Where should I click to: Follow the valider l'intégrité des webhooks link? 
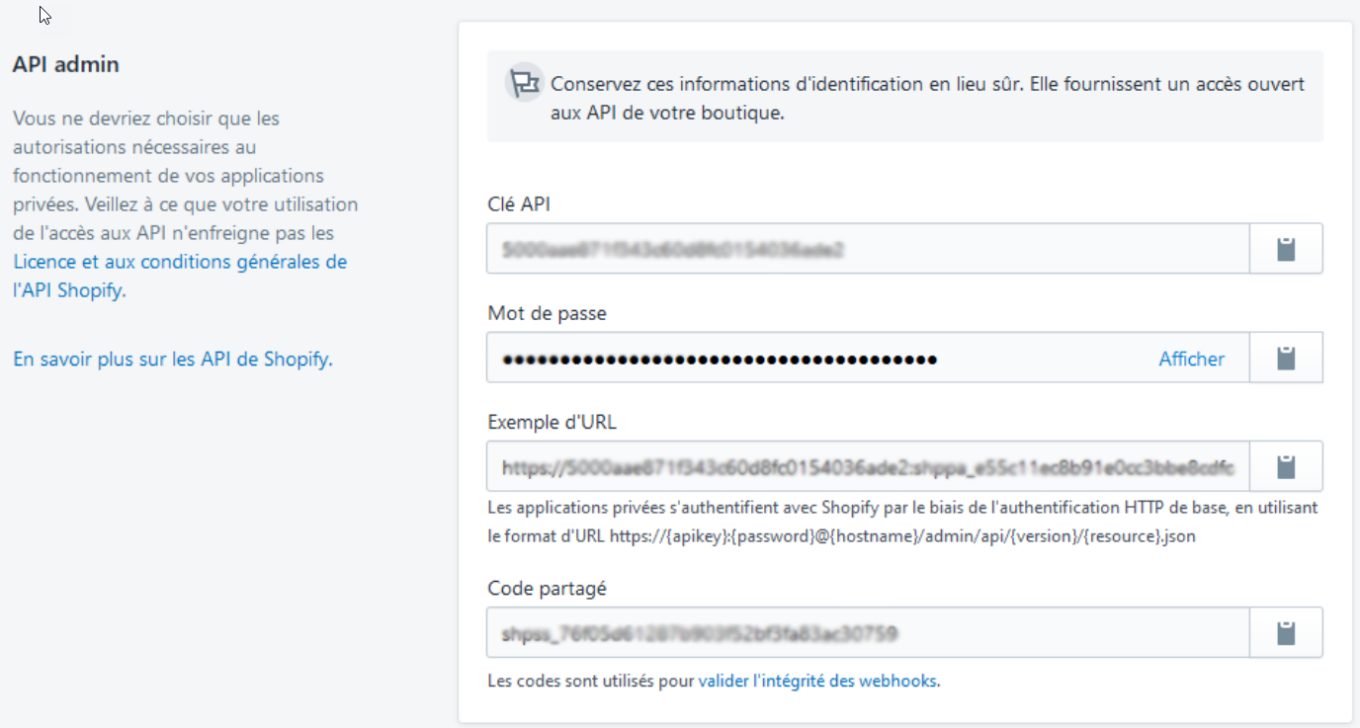818,681
